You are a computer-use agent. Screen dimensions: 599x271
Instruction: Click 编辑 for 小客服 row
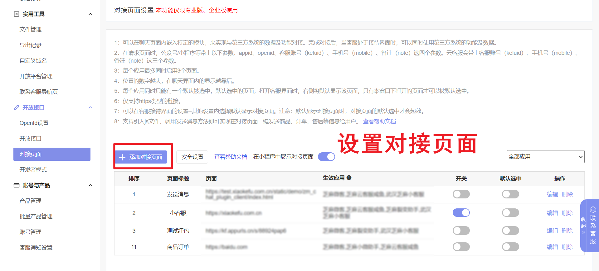click(x=552, y=213)
